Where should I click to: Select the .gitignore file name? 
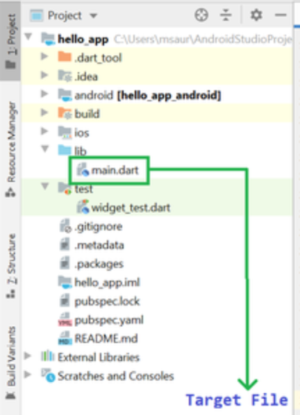(x=98, y=226)
